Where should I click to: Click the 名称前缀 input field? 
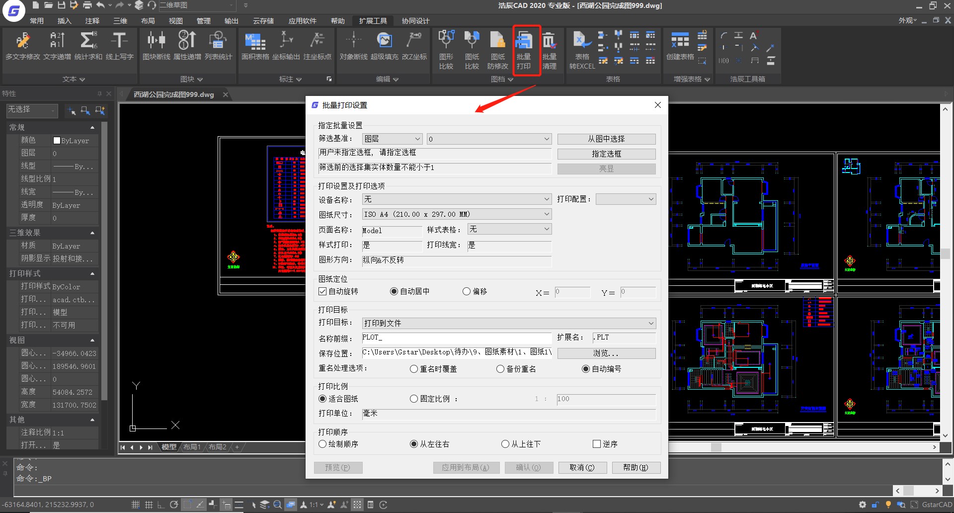[x=456, y=338]
